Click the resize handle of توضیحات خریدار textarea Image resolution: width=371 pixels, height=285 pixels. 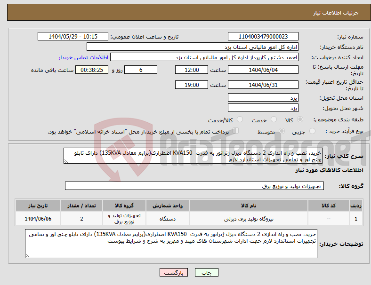click(x=27, y=256)
